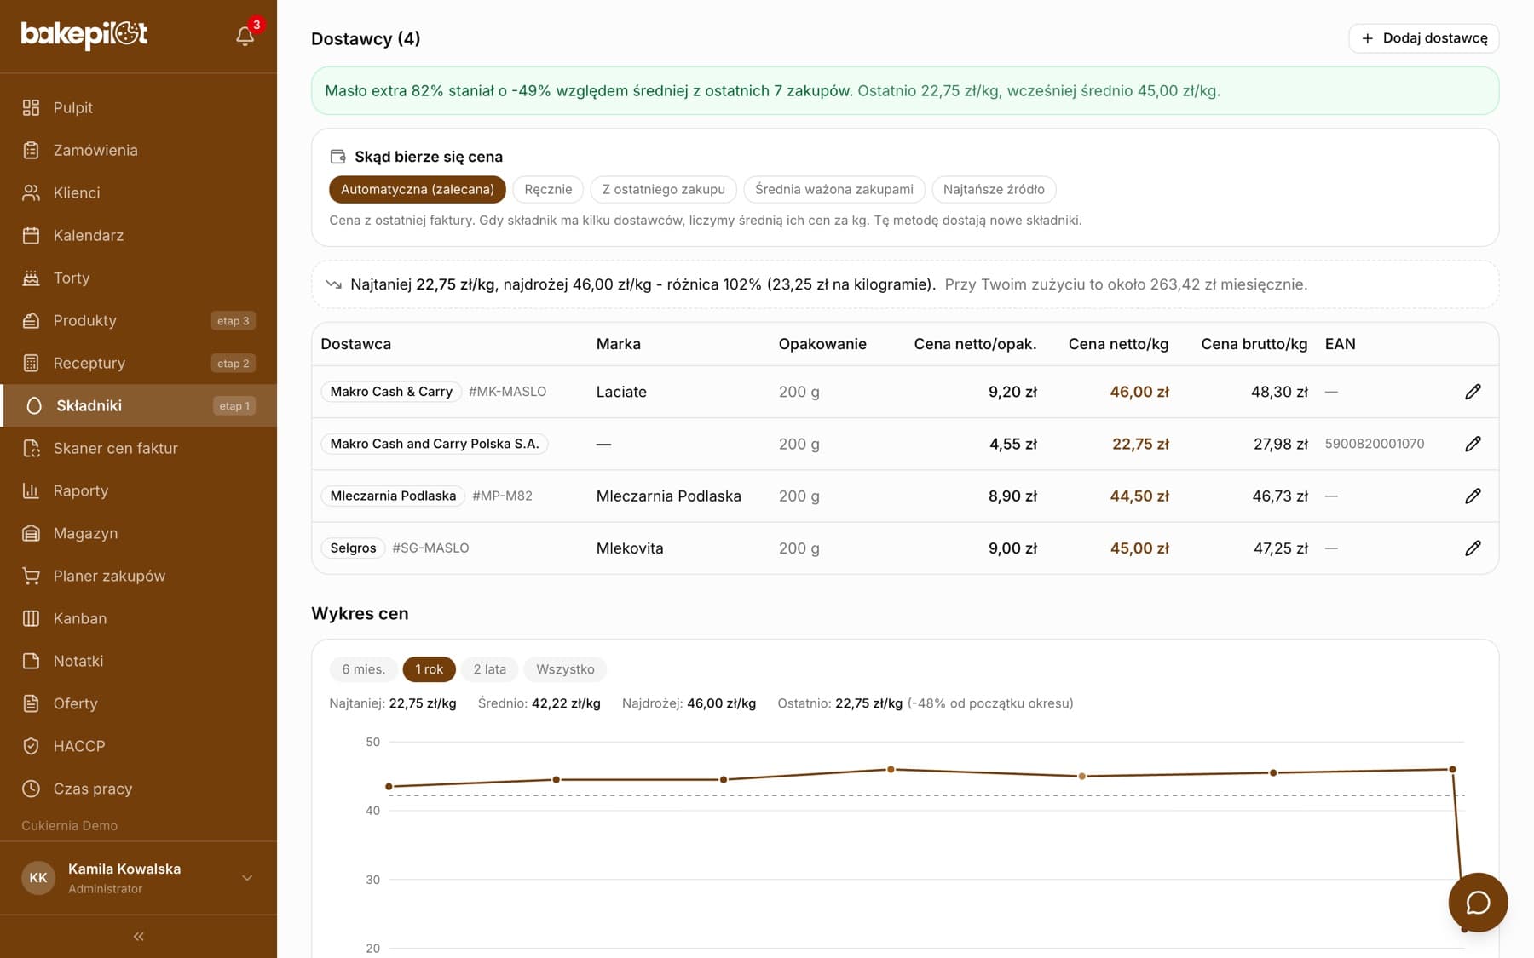Select Średnia ważona zakupami option
The image size is (1534, 958).
pyautogui.click(x=833, y=189)
